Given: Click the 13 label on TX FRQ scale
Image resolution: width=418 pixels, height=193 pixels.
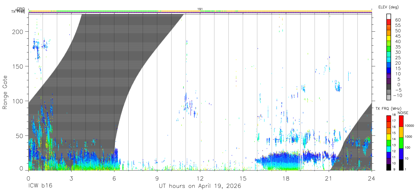Looking at the screenshot, I should click(394, 145).
